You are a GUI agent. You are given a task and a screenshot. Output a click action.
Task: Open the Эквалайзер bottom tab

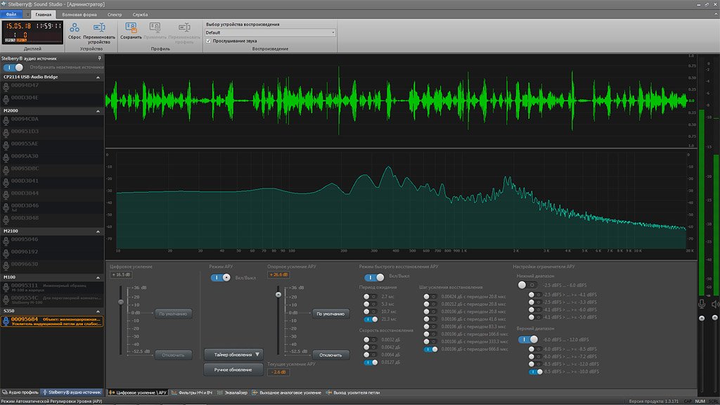234,392
